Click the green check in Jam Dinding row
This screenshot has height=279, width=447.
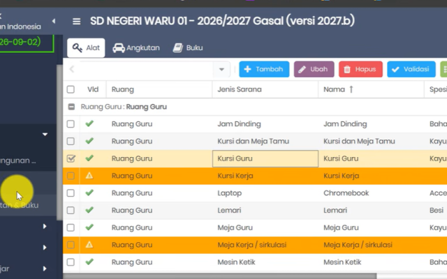[89, 123]
